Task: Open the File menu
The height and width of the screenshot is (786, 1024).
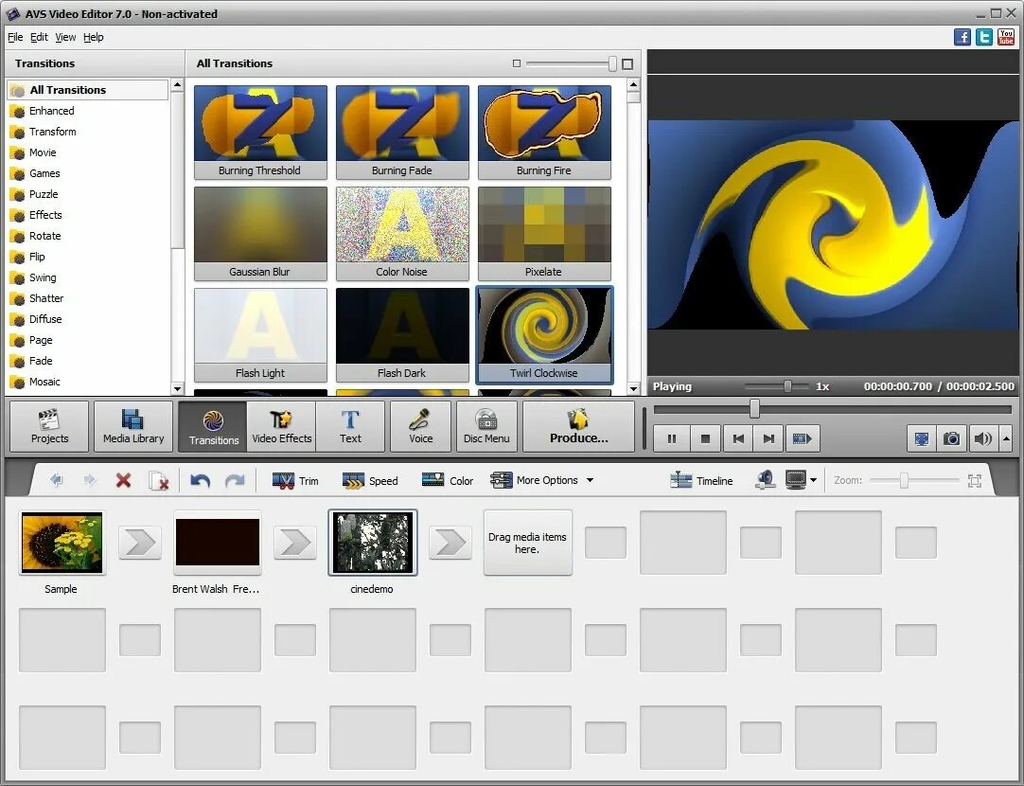Action: 15,37
